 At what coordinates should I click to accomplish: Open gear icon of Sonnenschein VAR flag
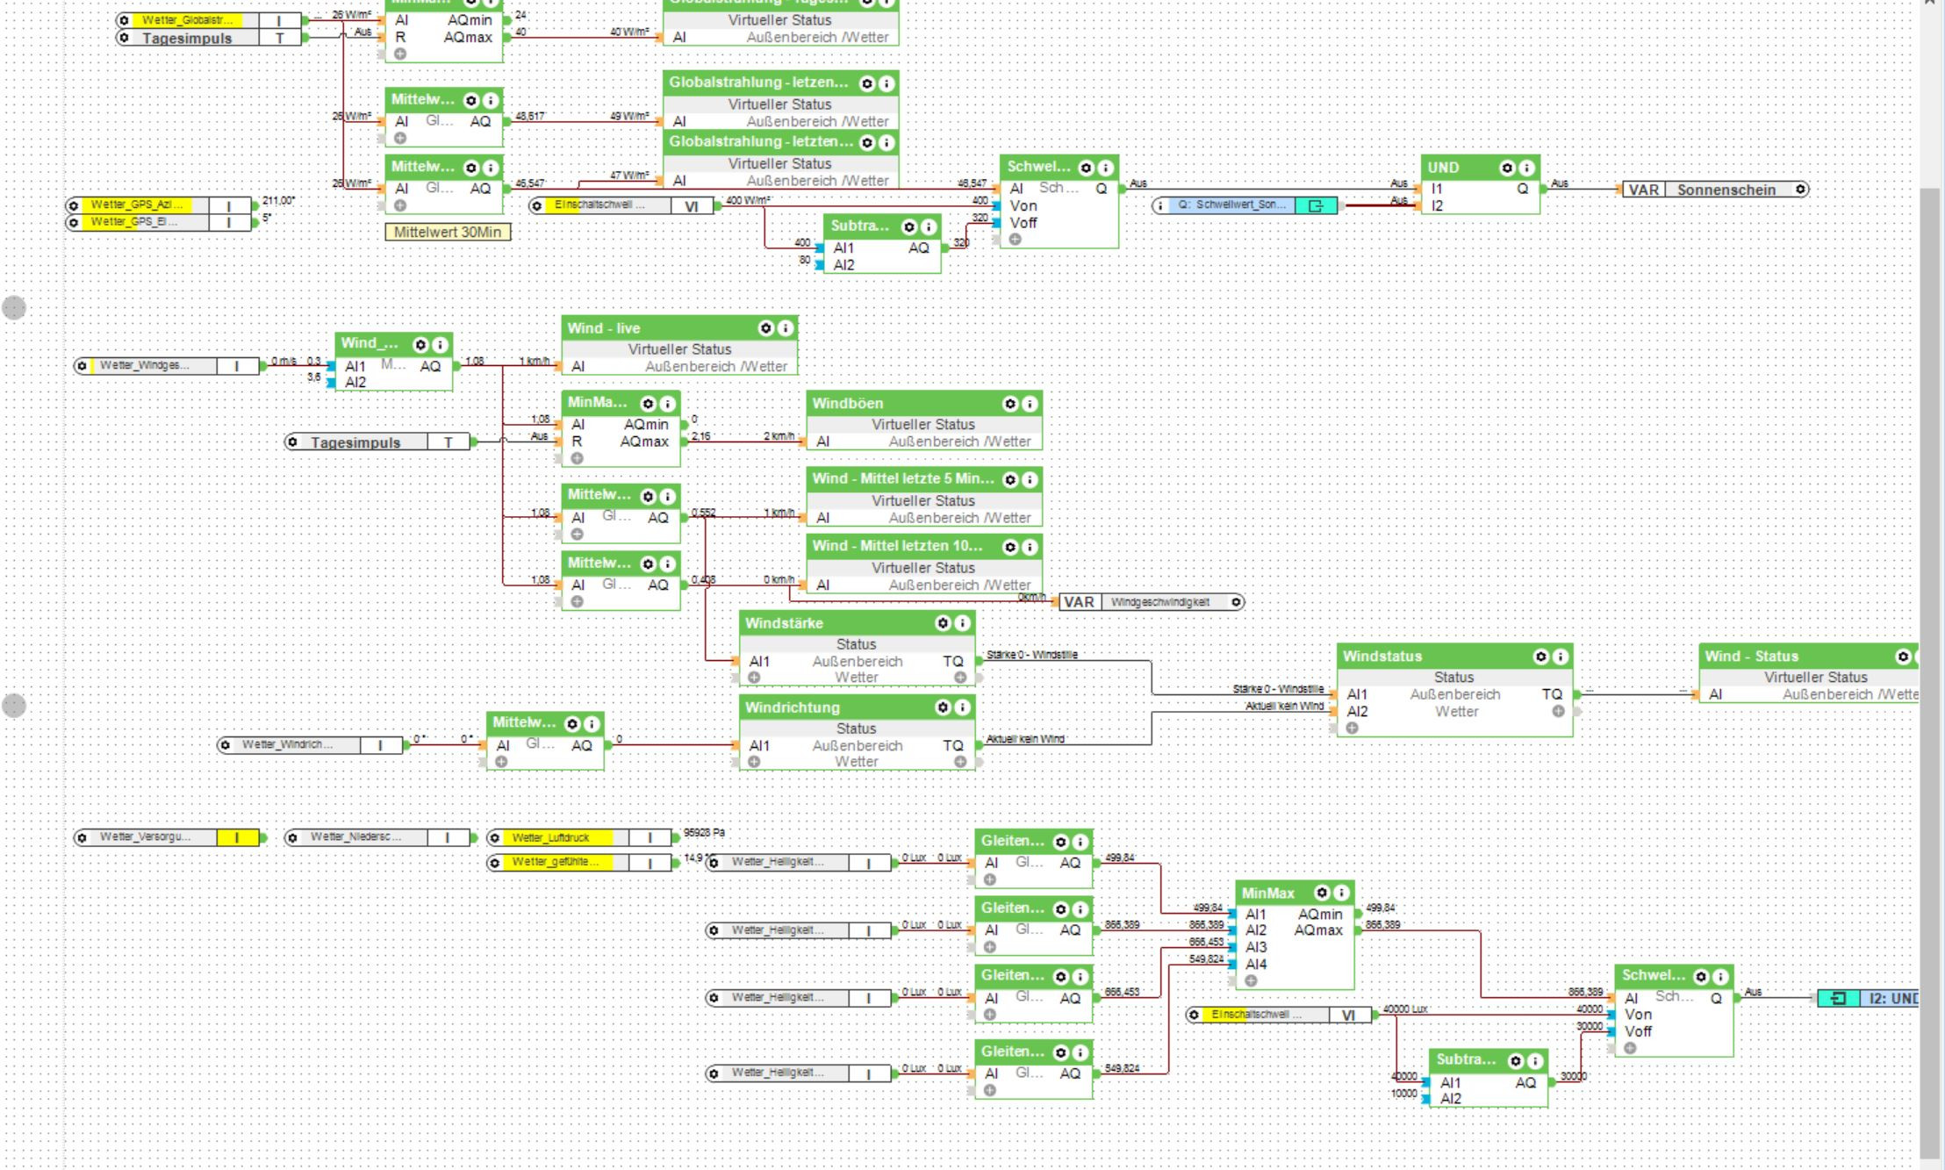pyautogui.click(x=1799, y=190)
